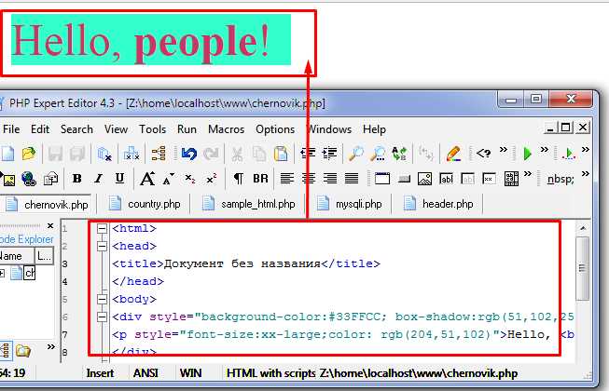
Task: Toggle Underline formatting button
Action: [x=119, y=179]
